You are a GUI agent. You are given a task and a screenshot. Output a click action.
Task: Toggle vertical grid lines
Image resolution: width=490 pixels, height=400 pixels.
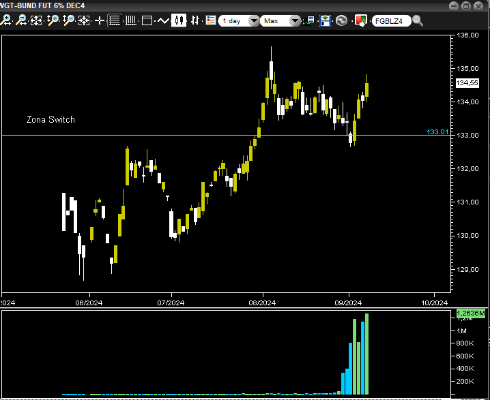[131, 20]
